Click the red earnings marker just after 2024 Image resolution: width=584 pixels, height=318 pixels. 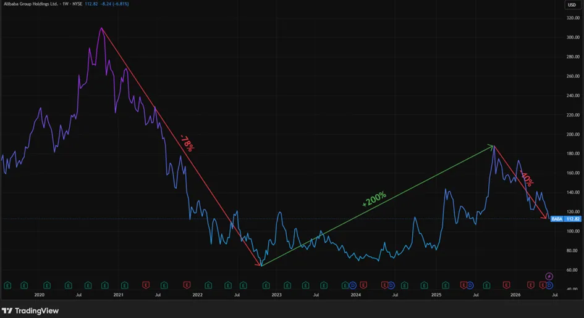click(x=363, y=285)
